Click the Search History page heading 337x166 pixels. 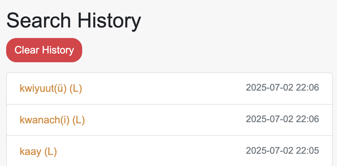click(74, 20)
